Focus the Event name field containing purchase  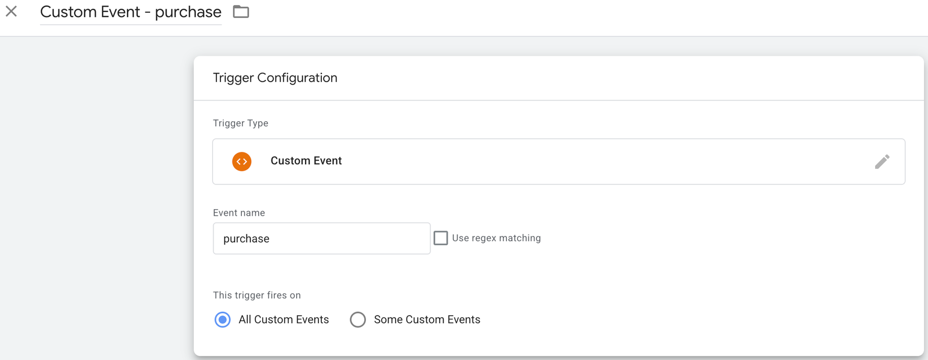point(321,238)
